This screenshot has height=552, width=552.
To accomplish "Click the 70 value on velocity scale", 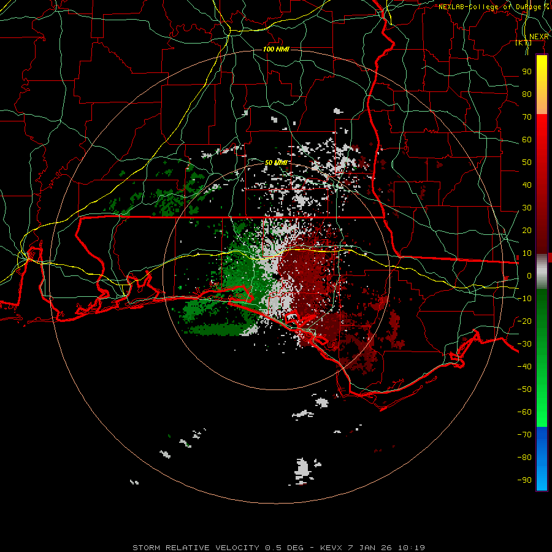I will click(527, 117).
